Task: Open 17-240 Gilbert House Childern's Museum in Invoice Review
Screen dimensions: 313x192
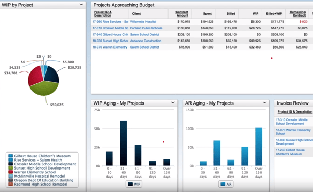Action: coord(290,152)
